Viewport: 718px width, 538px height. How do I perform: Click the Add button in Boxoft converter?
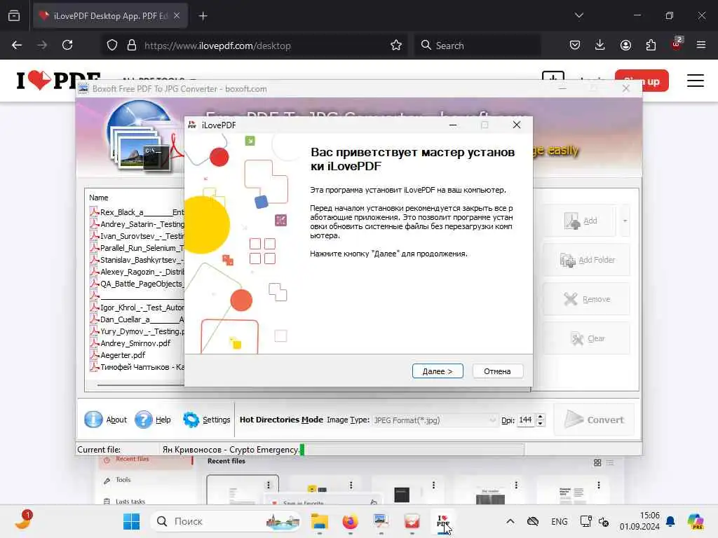[581, 221]
